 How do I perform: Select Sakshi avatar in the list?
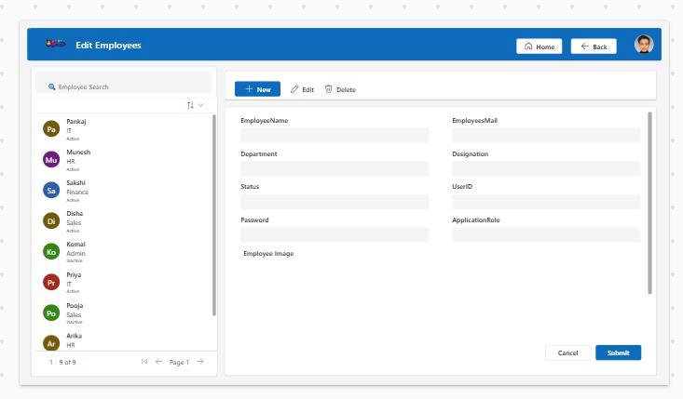pyautogui.click(x=51, y=191)
